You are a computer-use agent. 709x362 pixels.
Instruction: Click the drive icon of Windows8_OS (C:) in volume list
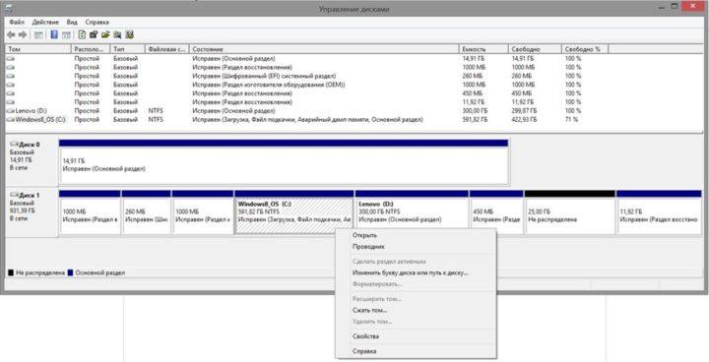11,120
